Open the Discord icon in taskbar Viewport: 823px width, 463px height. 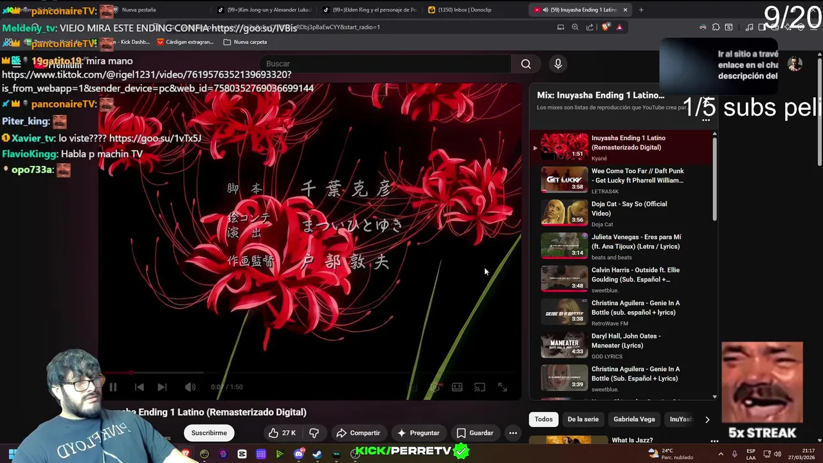[298, 454]
